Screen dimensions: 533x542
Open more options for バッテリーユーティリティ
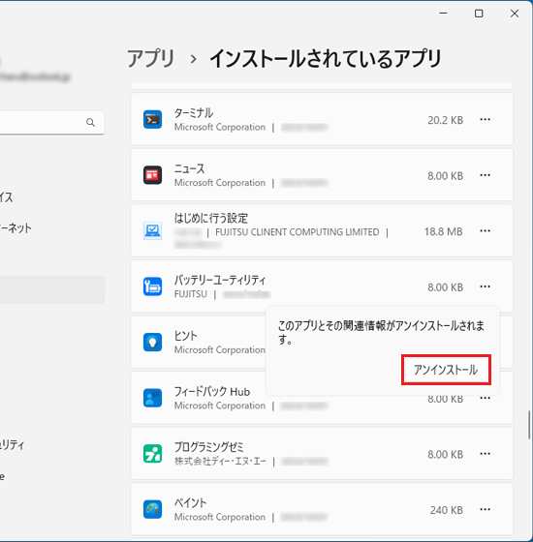tap(486, 286)
